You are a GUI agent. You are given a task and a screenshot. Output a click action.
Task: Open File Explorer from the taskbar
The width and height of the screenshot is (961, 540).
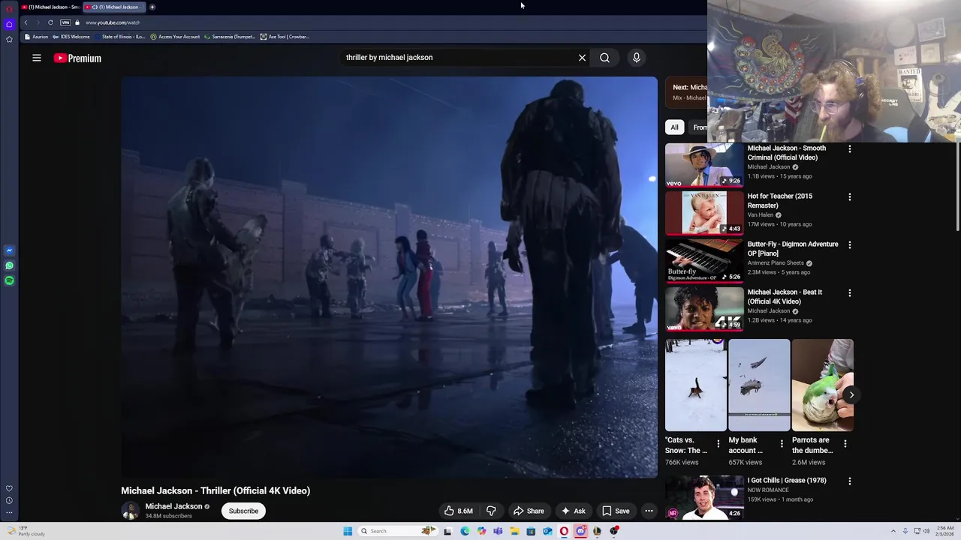pos(514,531)
